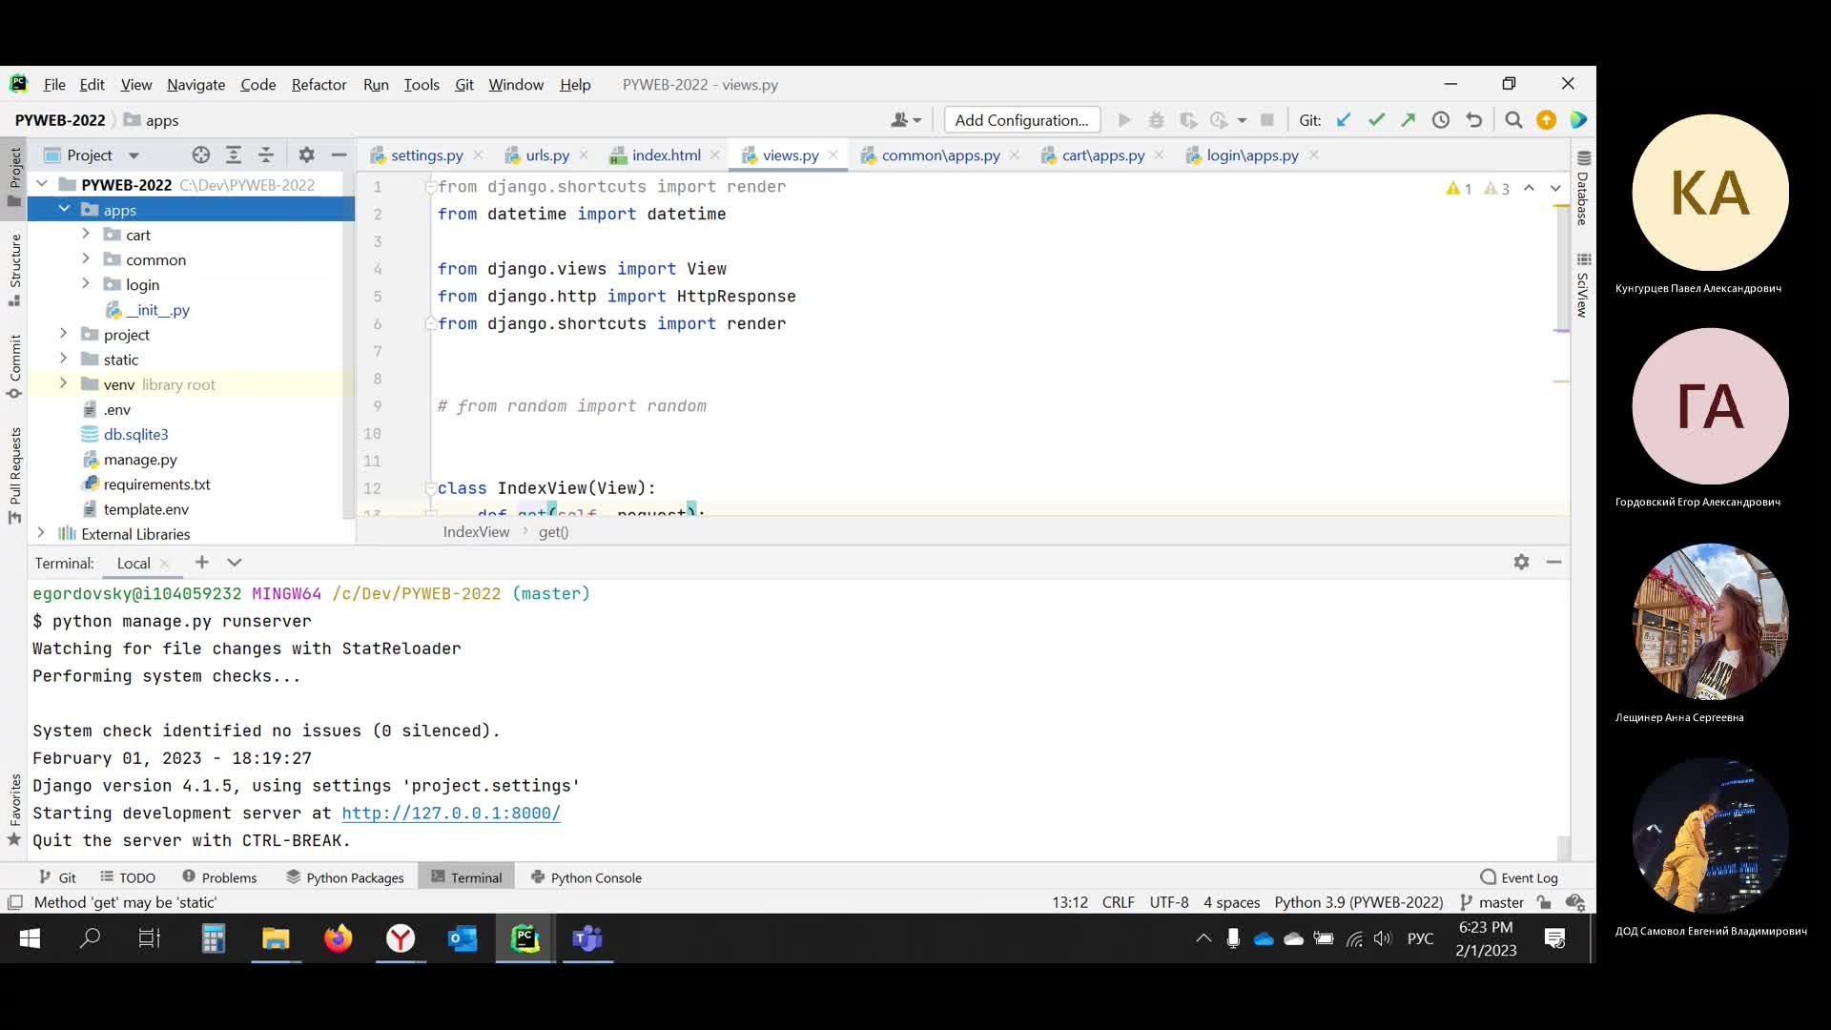This screenshot has height=1030, width=1831.
Task: Click the Git update project arrow icon
Action: click(x=1344, y=120)
